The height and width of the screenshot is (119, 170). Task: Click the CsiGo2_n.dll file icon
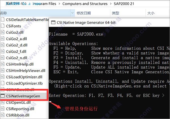click(3, 58)
